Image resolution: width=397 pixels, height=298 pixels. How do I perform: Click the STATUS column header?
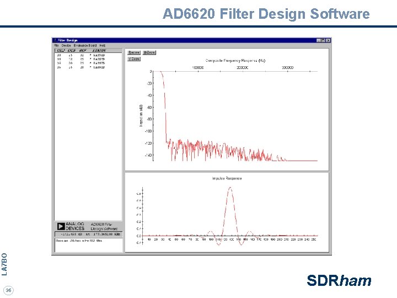click(99, 51)
